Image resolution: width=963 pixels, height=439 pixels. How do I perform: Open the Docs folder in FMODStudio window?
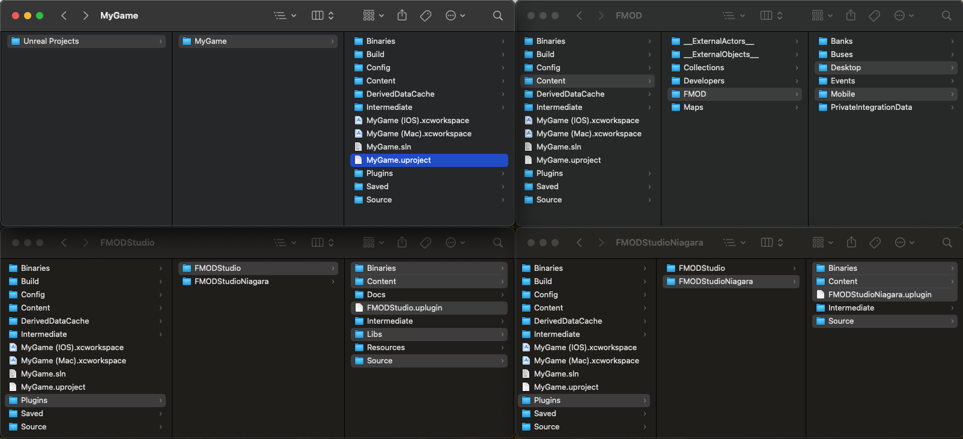[429, 295]
